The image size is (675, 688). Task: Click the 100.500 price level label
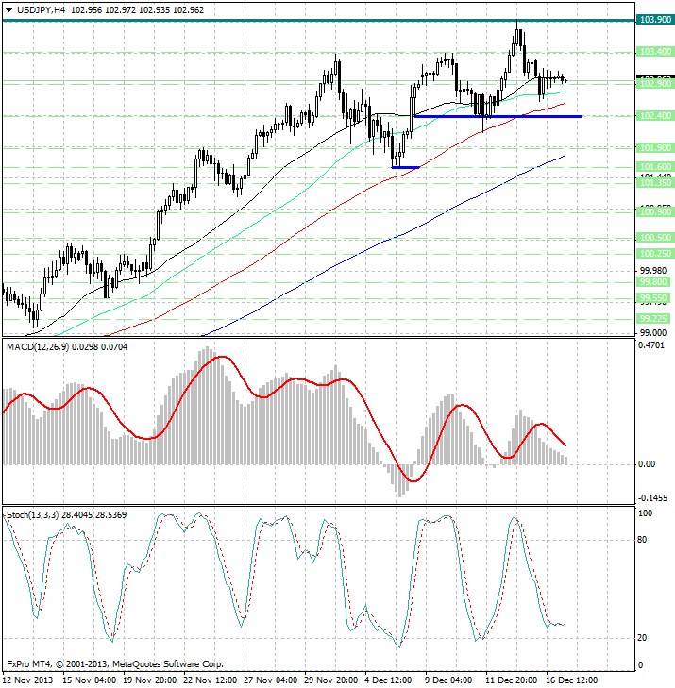[655, 238]
